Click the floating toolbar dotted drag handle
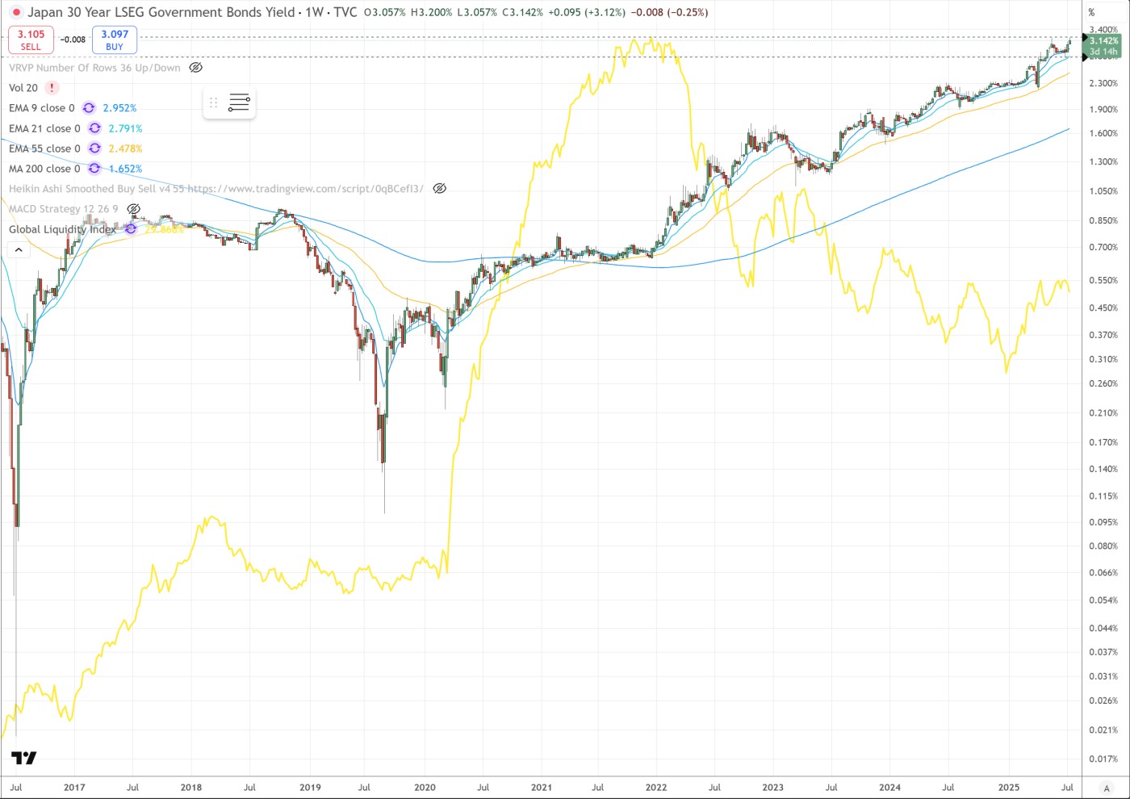1130x799 pixels. coord(214,102)
